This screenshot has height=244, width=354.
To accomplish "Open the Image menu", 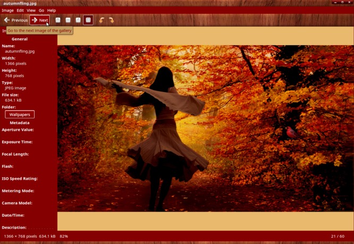I will click(7, 11).
